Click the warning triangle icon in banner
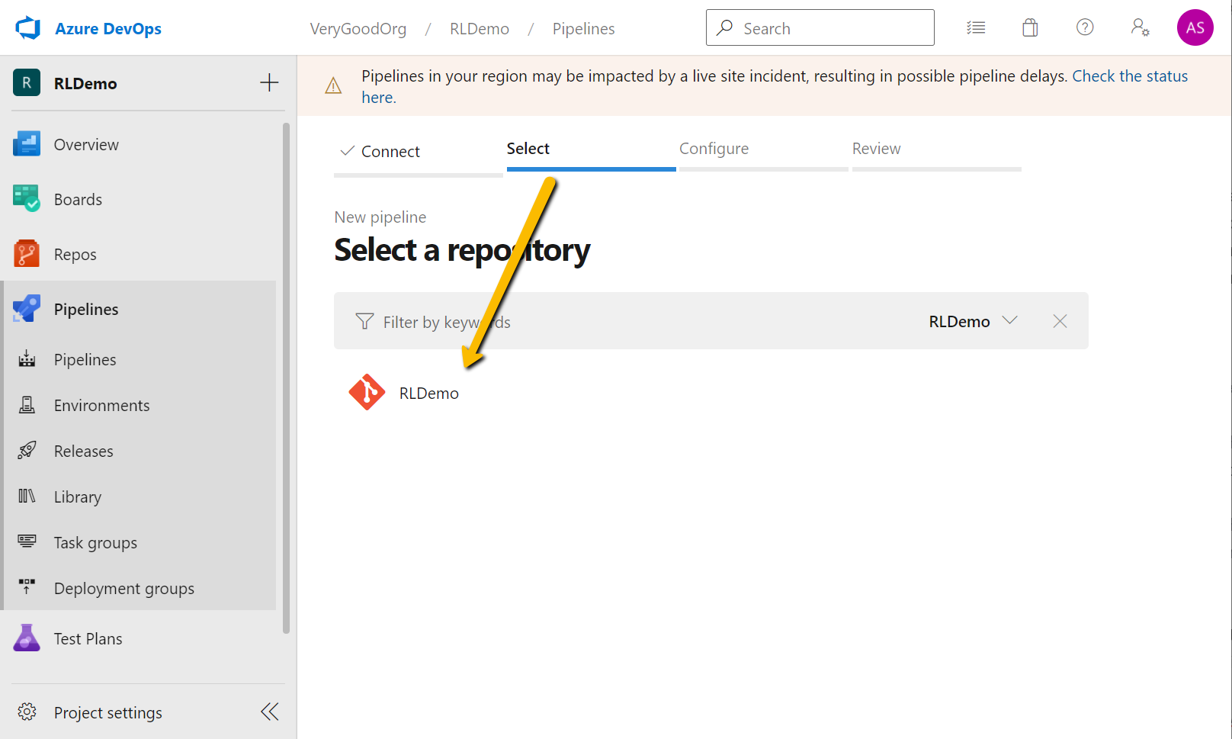This screenshot has width=1232, height=739. [x=333, y=85]
